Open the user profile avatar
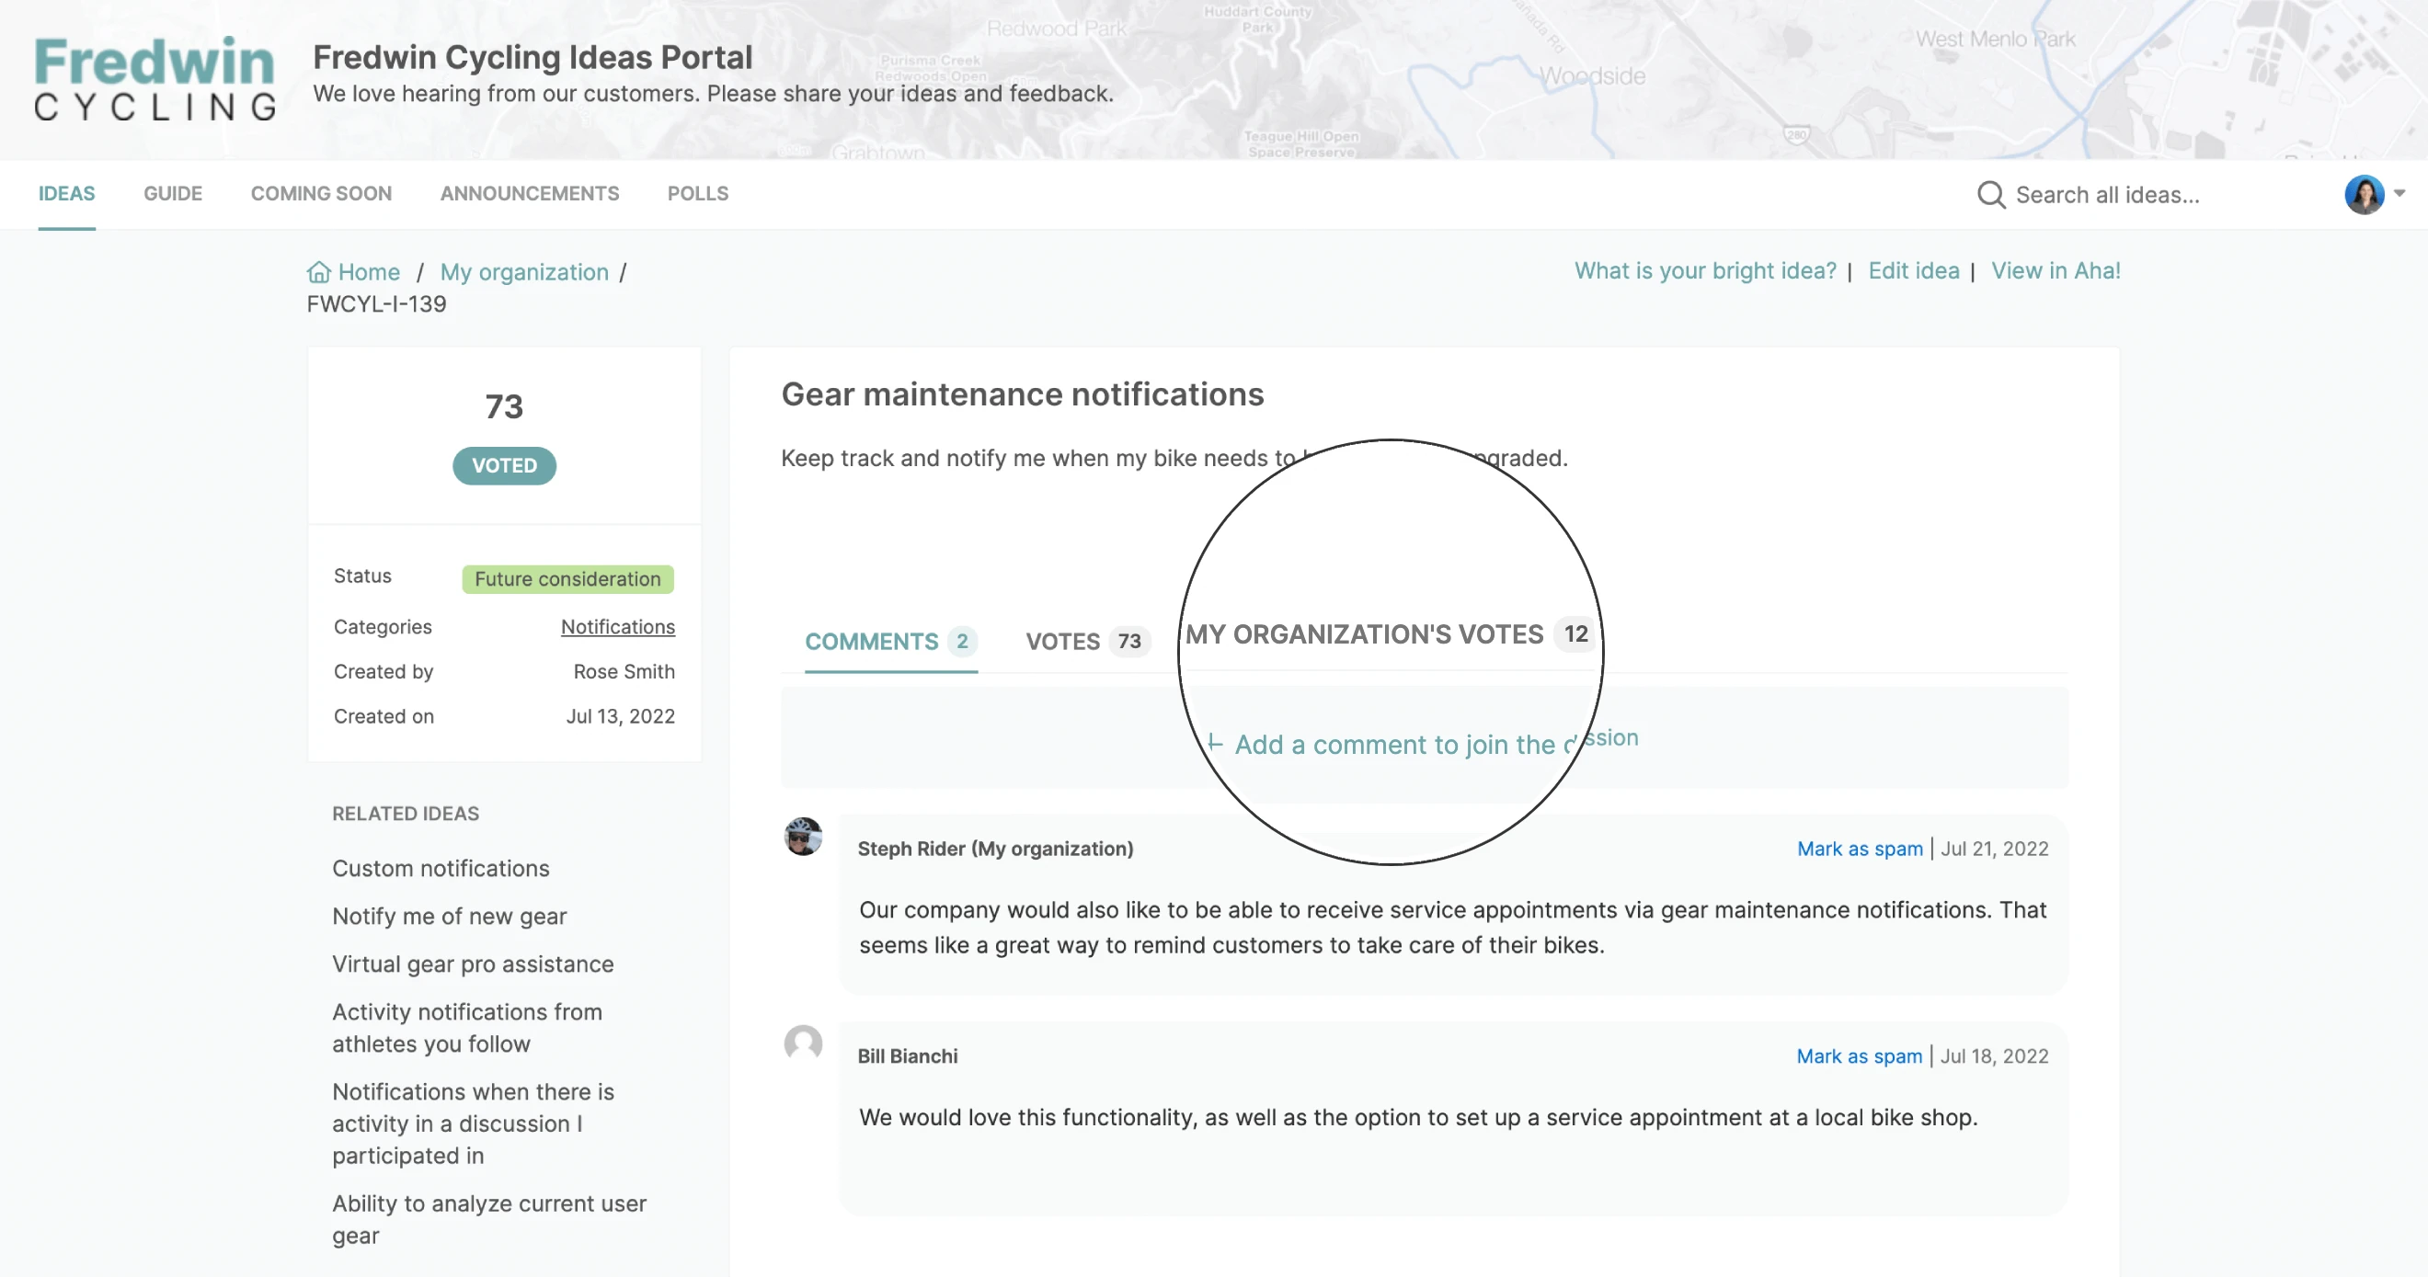 [x=2363, y=194]
